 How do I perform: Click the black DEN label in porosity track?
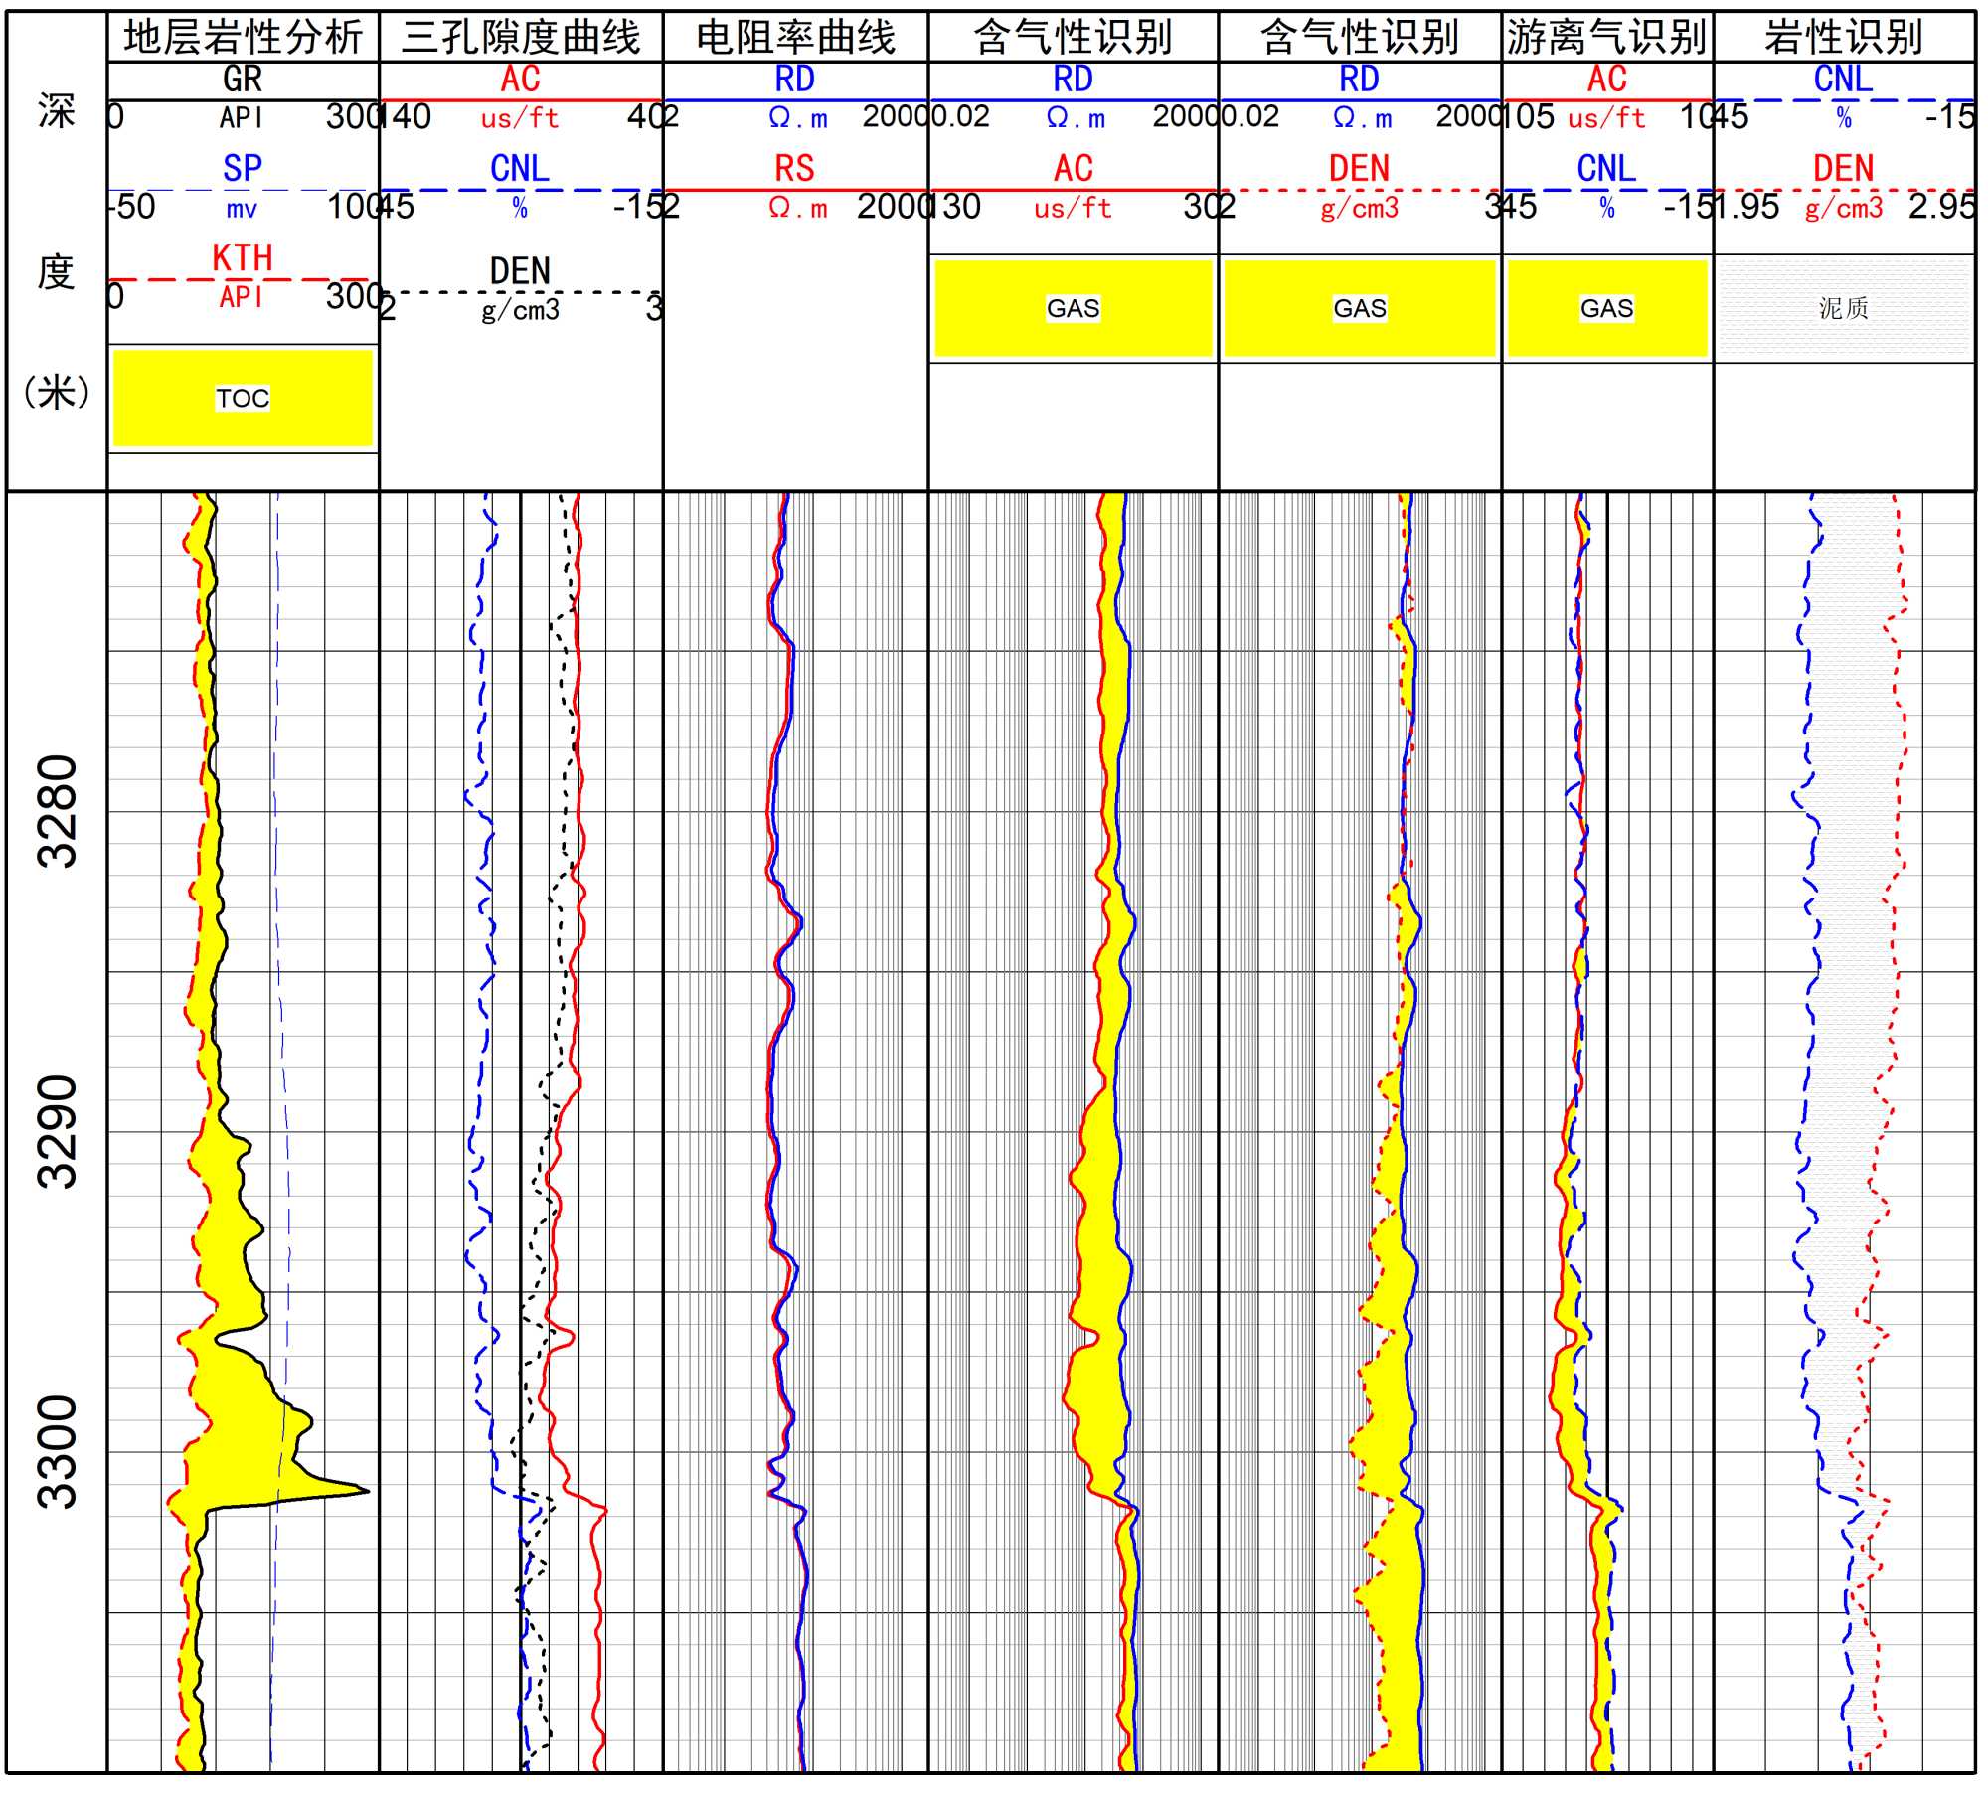point(520,270)
